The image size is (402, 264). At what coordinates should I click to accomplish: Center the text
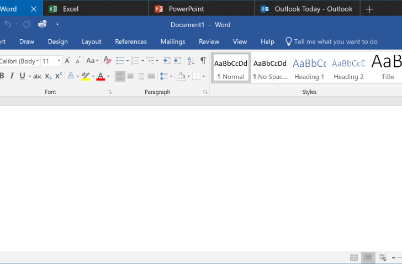(130, 76)
